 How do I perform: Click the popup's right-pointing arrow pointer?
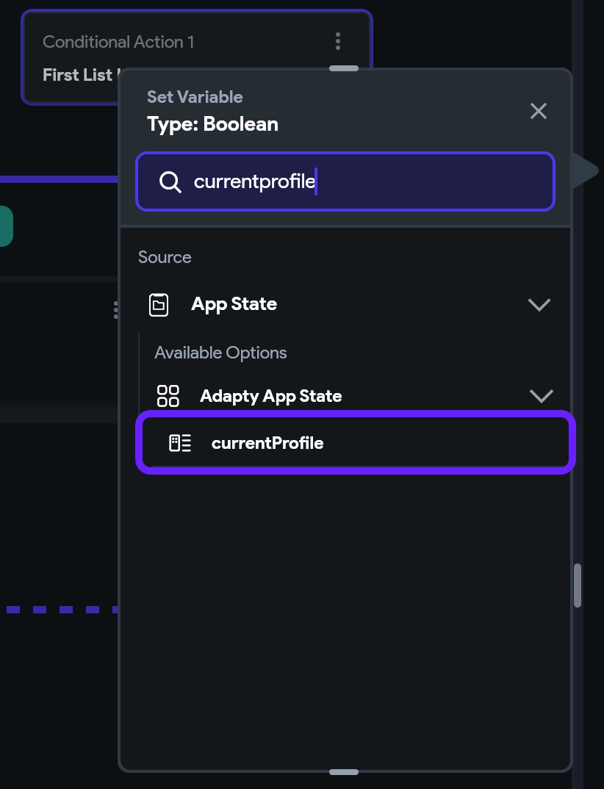point(586,170)
